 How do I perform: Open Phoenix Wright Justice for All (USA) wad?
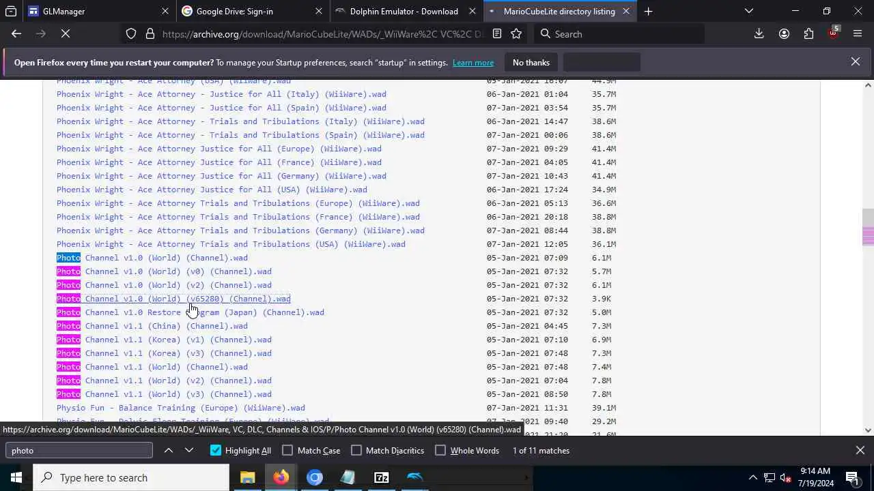212,190
